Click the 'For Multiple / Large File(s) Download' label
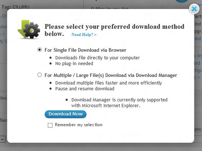202x151 pixels. [111, 75]
